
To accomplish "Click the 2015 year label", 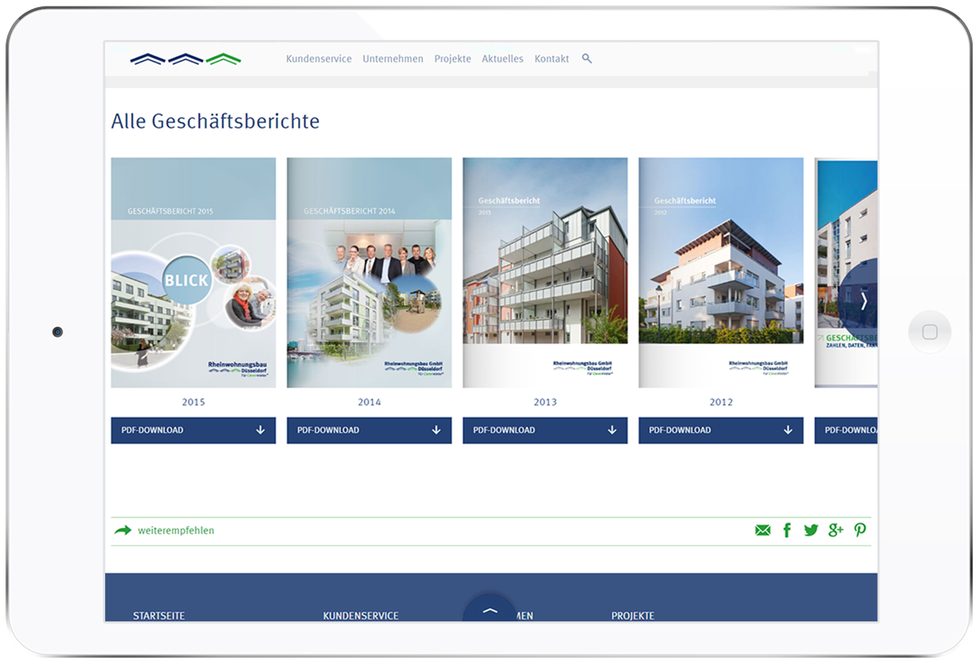I will pos(194,402).
